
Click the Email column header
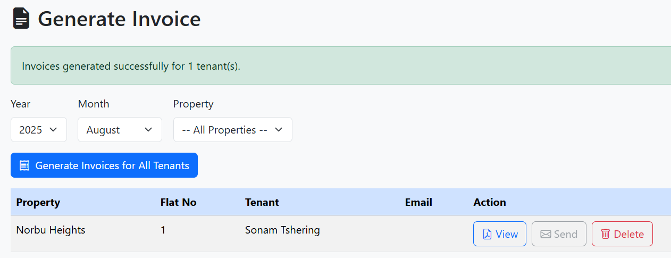418,202
